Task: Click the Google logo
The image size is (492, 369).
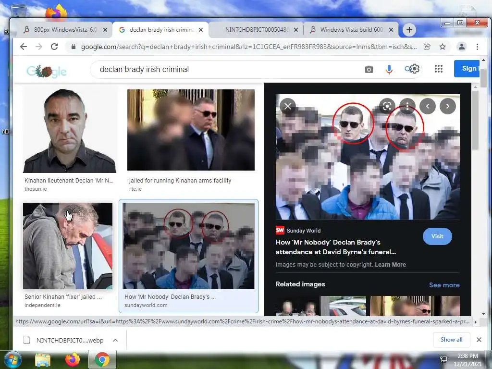Action: [x=47, y=71]
